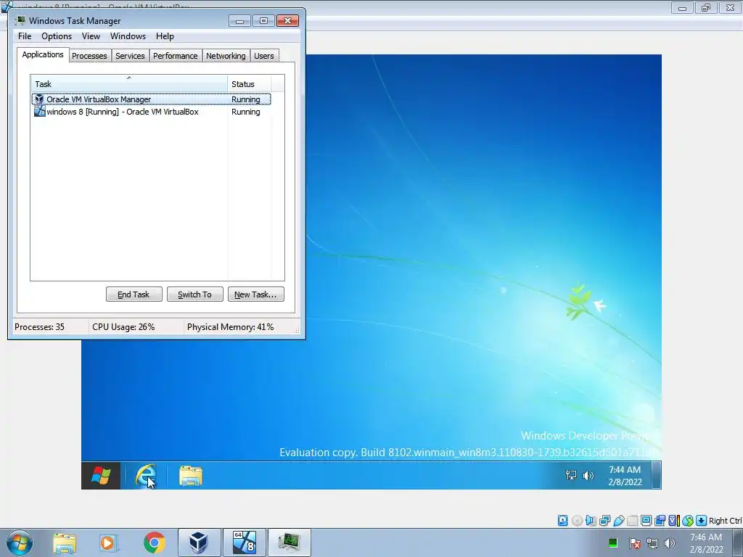The width and height of the screenshot is (743, 557).
Task: Switch to the windows 8 VM taskbar button
Action: [x=245, y=542]
